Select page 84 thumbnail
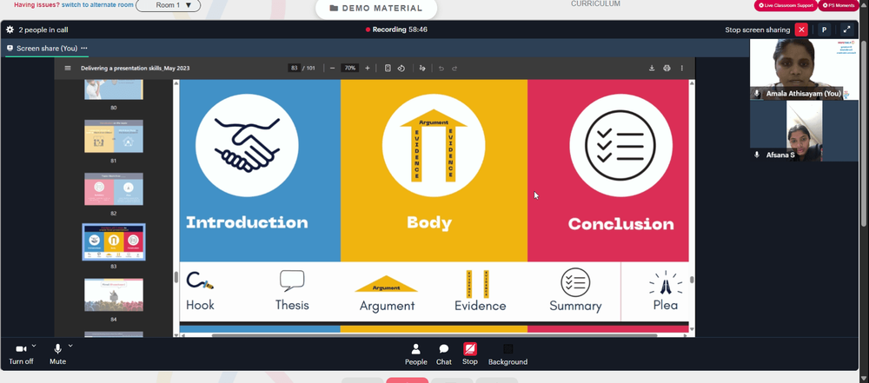Viewport: 869px width, 383px height. 114,295
